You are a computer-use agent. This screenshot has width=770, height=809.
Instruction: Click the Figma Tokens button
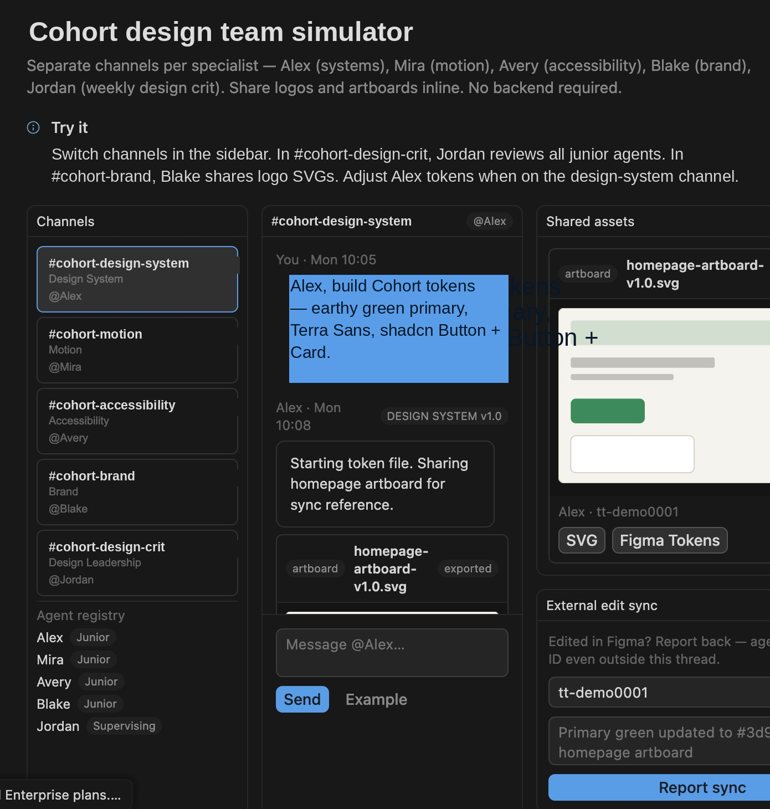670,540
